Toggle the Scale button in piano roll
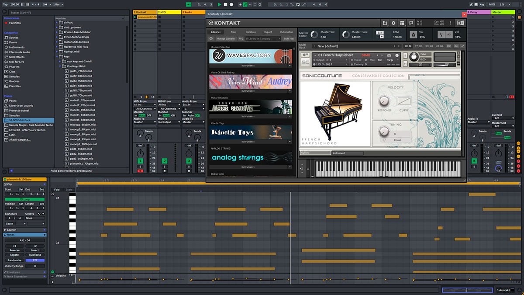Image resolution: width=524 pixels, height=295 pixels. pyautogui.click(x=69, y=190)
